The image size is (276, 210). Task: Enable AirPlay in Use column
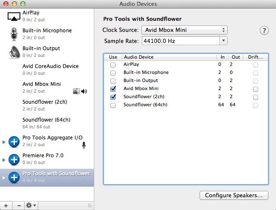[x=113, y=65]
